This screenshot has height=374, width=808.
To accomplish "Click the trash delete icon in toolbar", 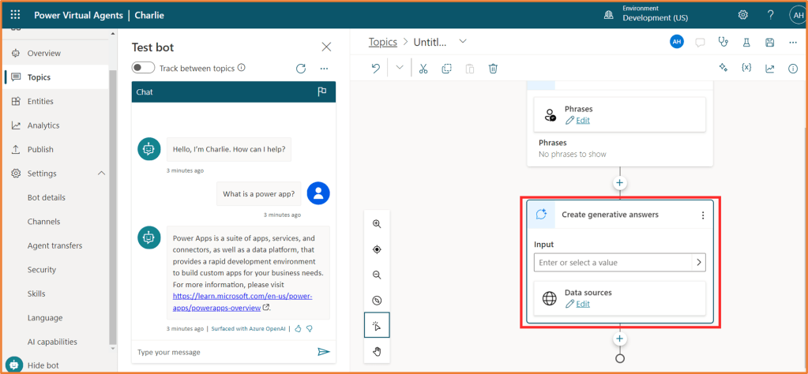I will (x=493, y=69).
